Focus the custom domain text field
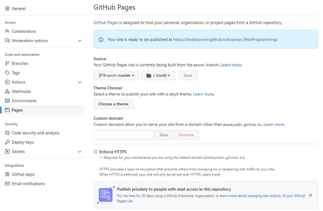 pos(124,135)
